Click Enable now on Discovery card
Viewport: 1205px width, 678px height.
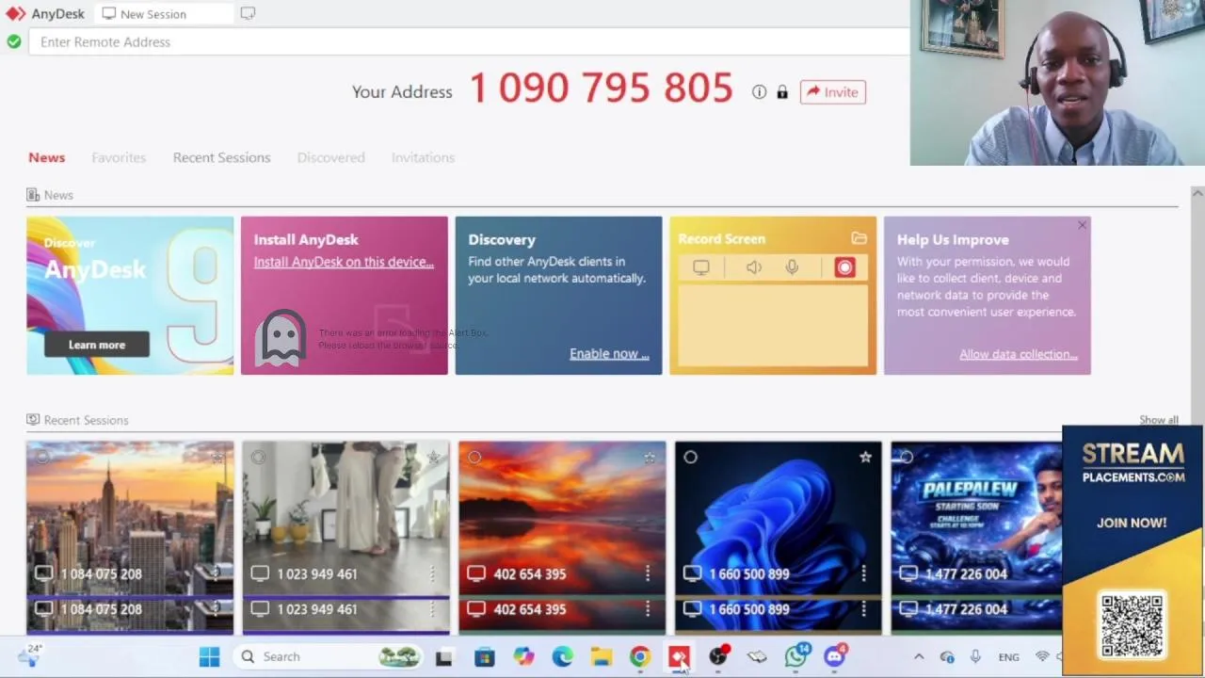609,354
